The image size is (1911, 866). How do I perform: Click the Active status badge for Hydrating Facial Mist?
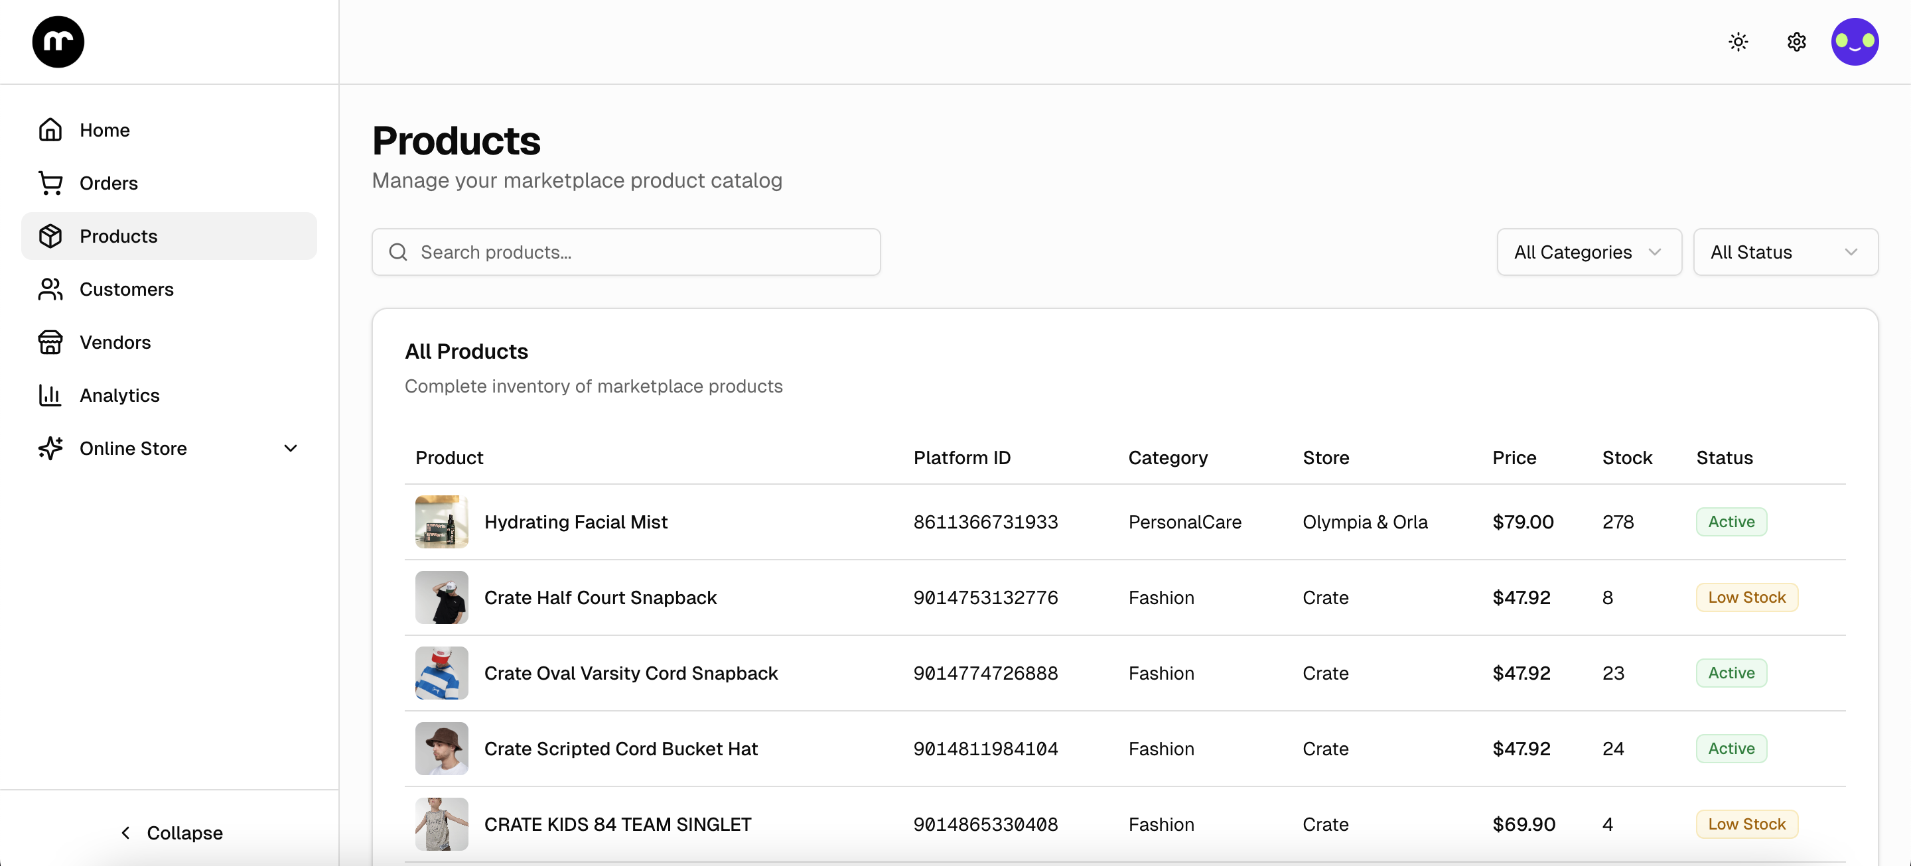point(1731,521)
